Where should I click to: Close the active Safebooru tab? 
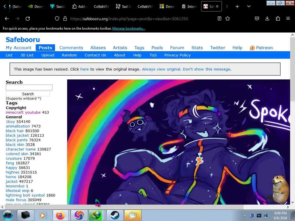(x=217, y=6)
